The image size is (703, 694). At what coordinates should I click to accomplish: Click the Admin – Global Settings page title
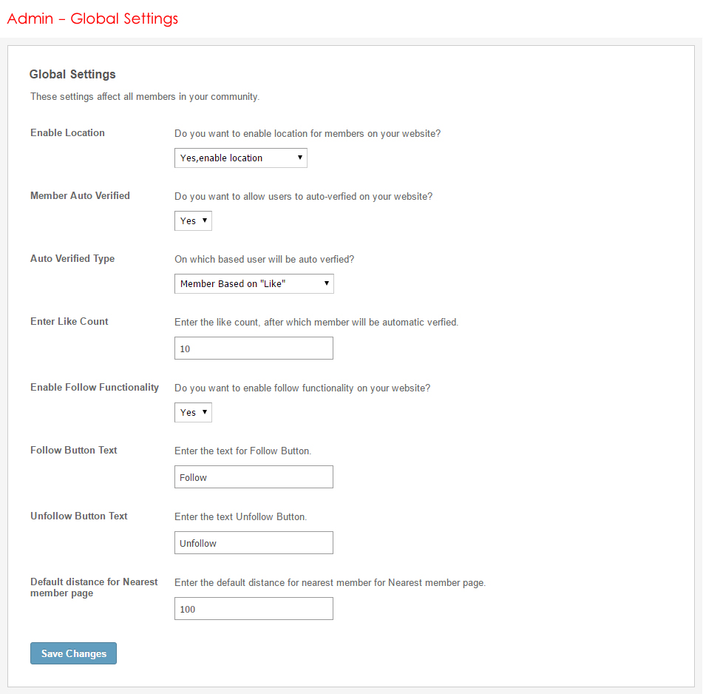92,18
